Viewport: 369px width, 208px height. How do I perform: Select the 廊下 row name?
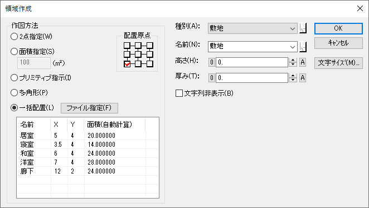(27, 171)
